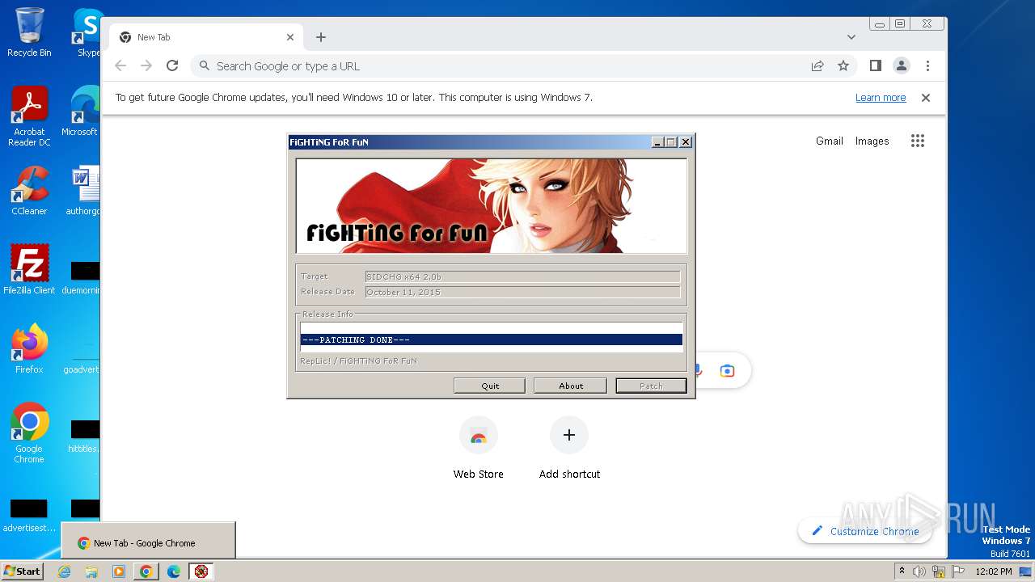
Task: Open Google Chrome desktop shortcut
Action: (29, 432)
